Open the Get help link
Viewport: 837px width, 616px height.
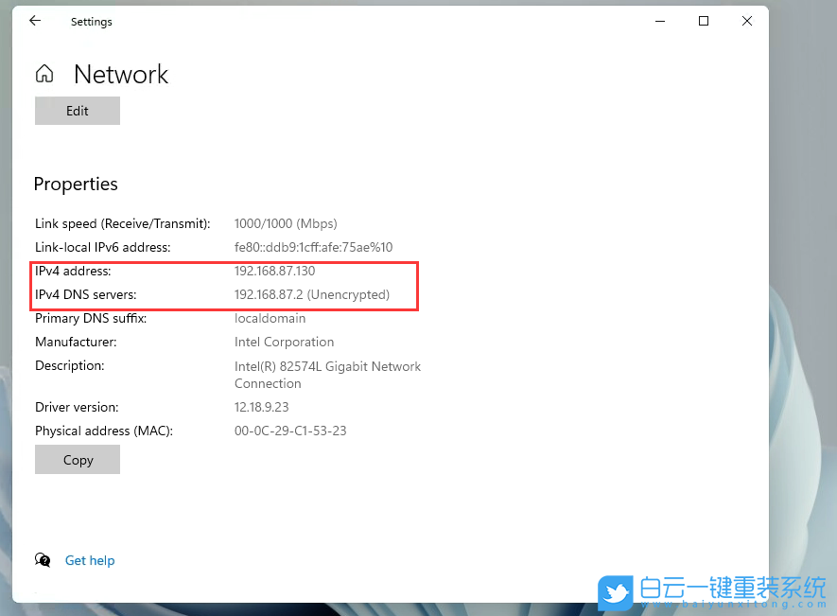(x=90, y=560)
